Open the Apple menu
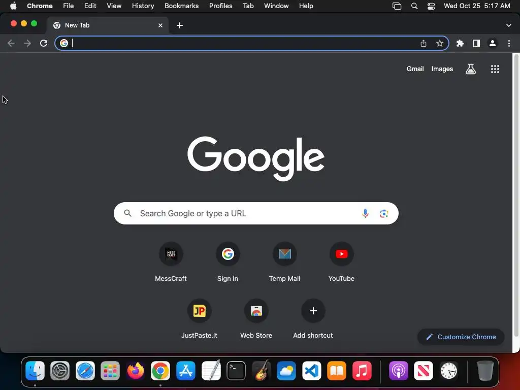The height and width of the screenshot is (390, 520). coord(13,6)
